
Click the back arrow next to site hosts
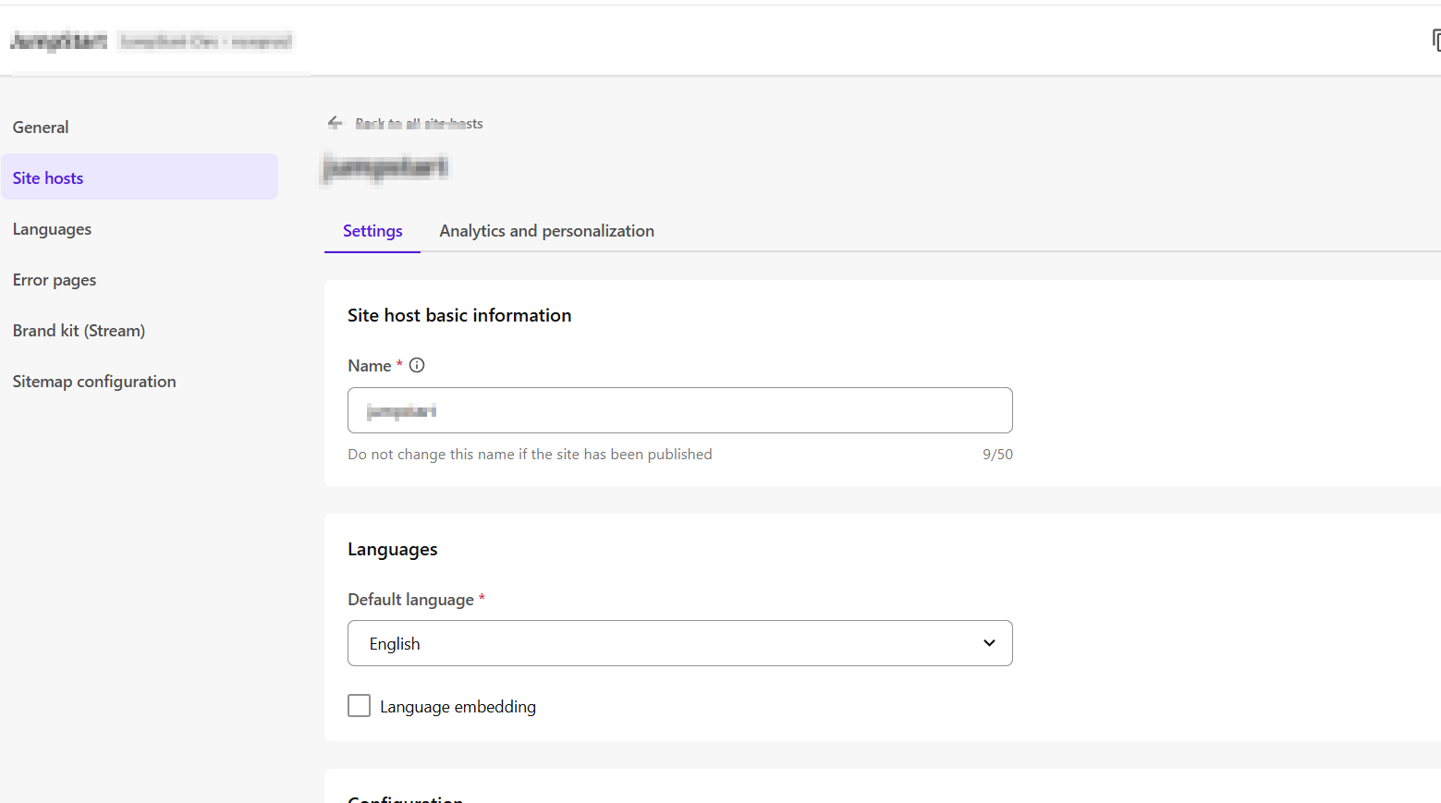334,122
